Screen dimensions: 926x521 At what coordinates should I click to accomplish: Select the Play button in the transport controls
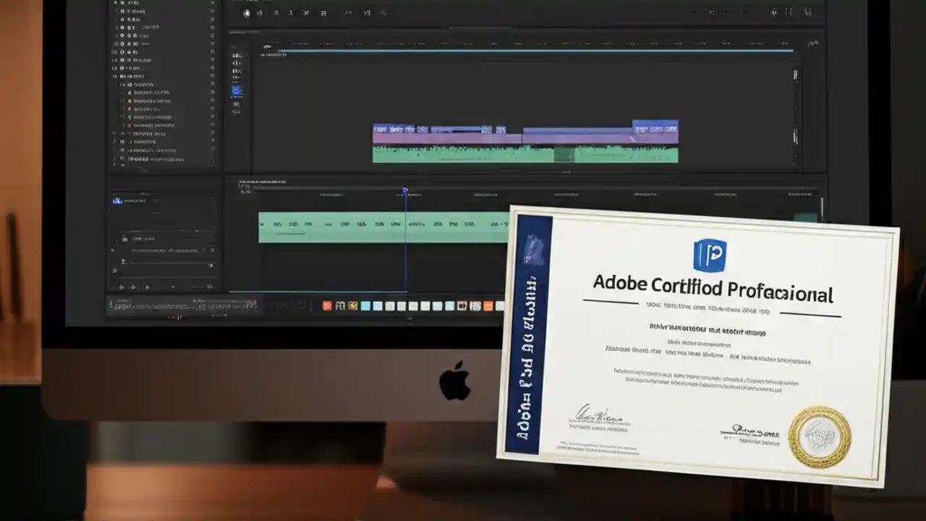pos(247,12)
